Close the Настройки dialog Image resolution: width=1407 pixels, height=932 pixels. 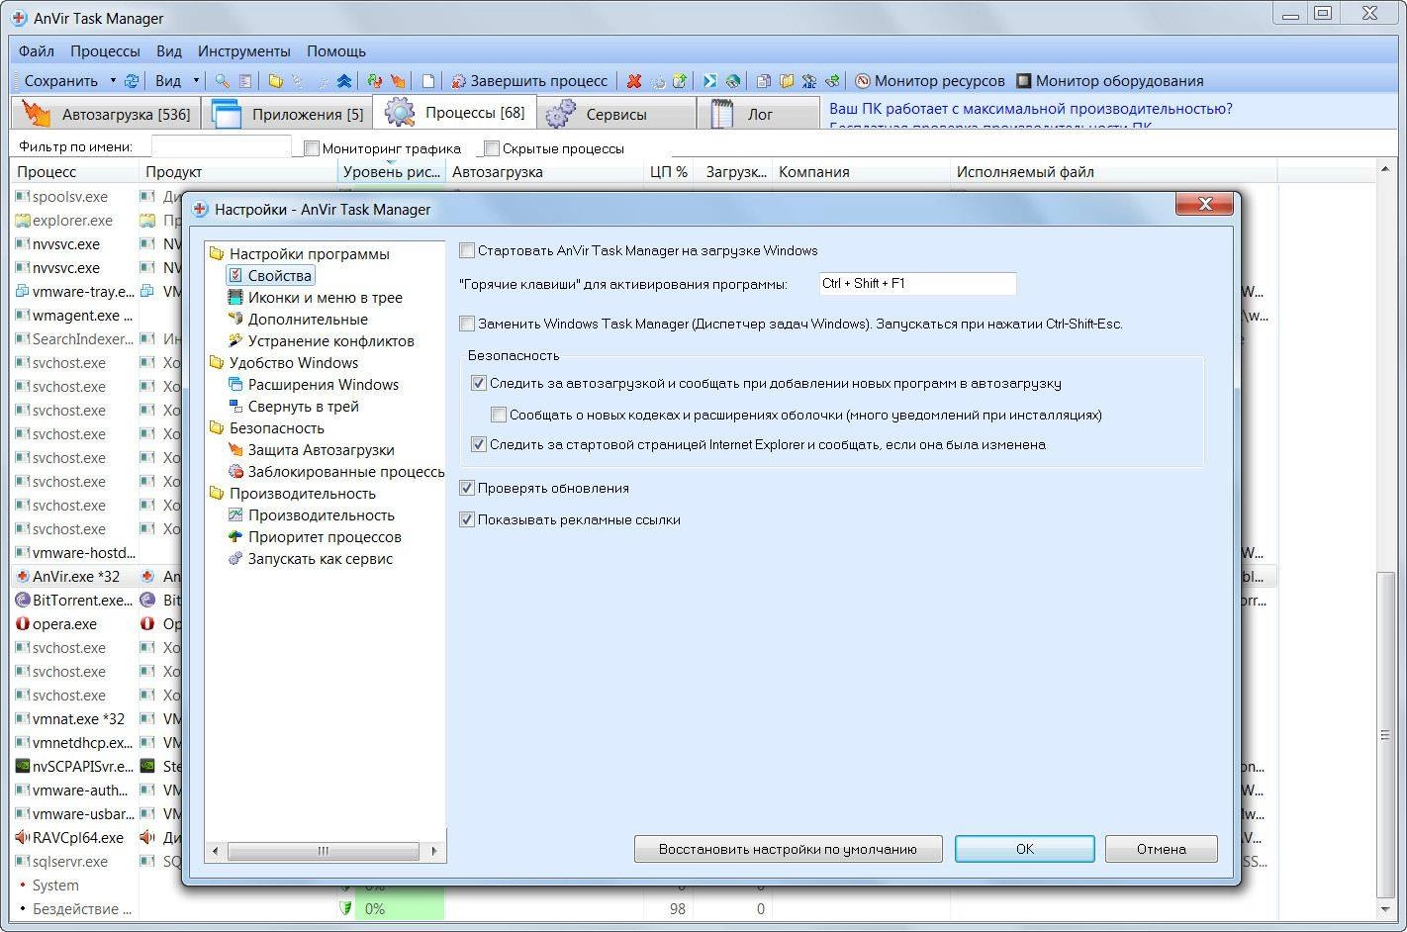coord(1205,204)
